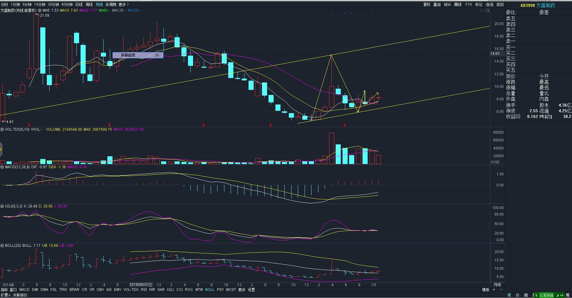
Task: Click the 月线 period label below the price axis
Action: pyautogui.click(x=497, y=285)
